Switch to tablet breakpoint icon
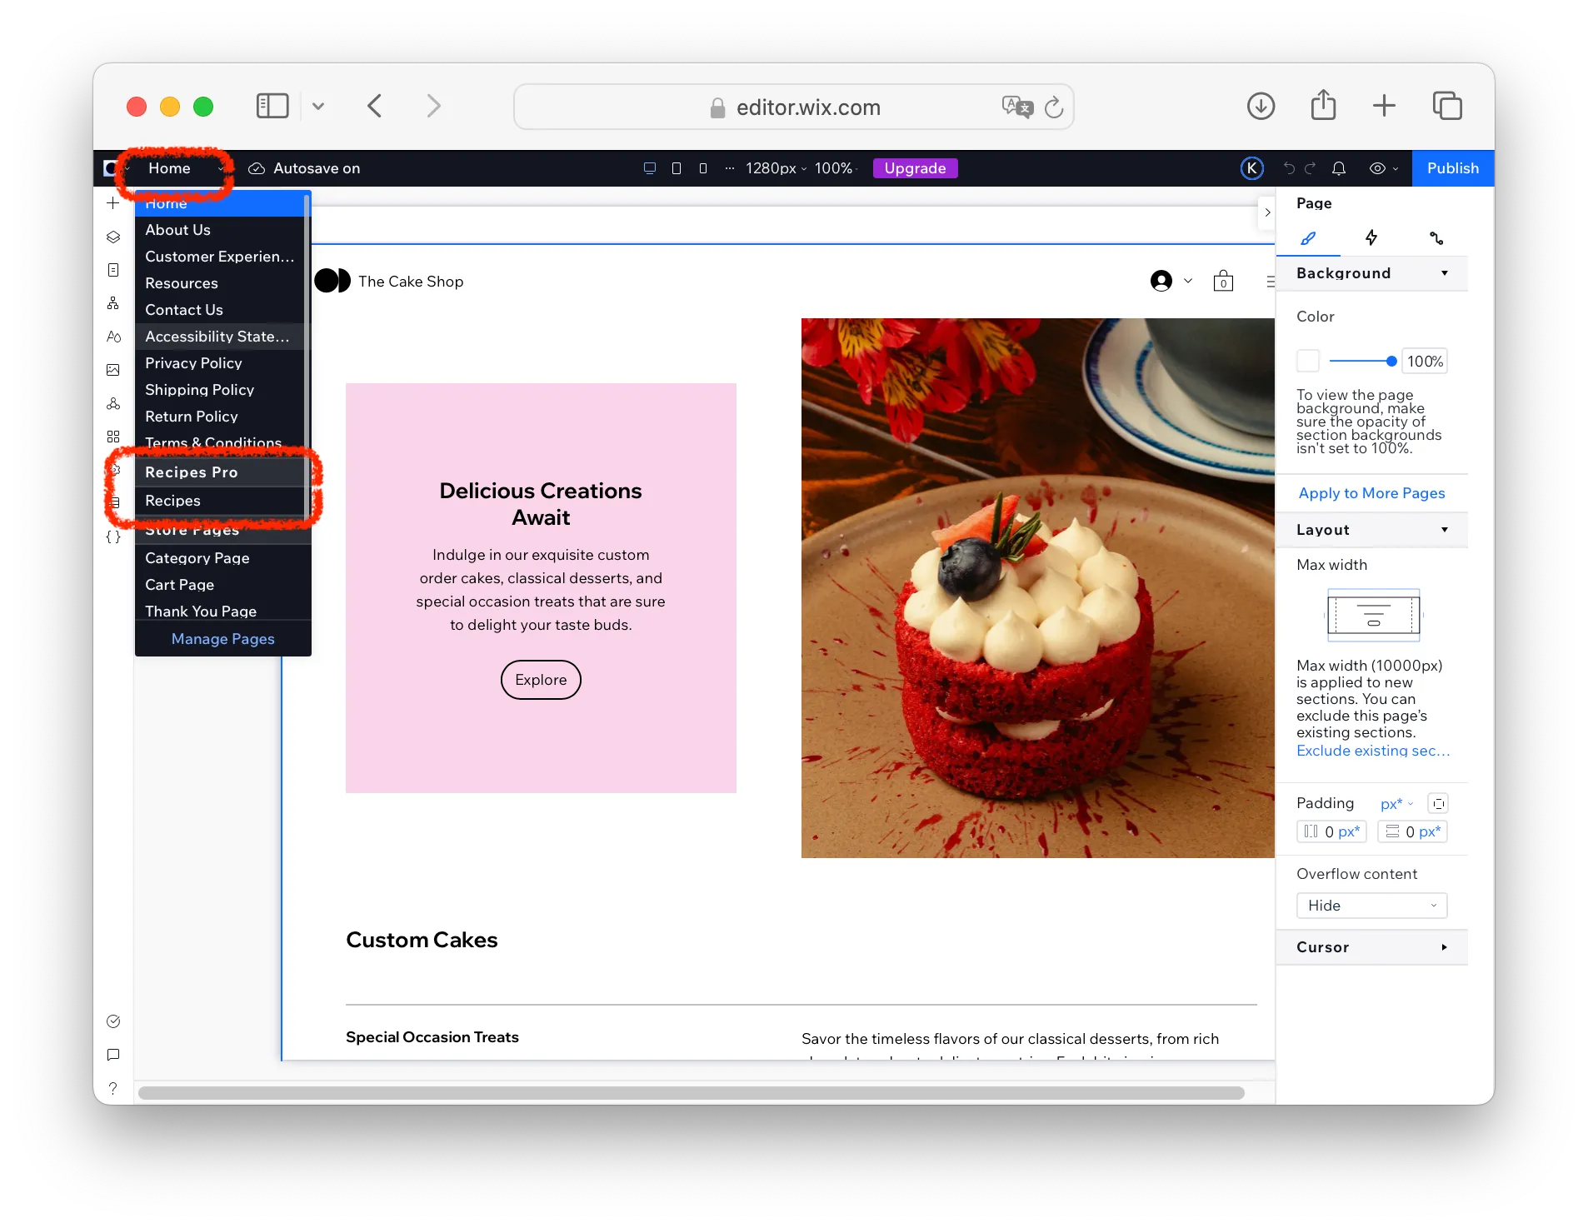 (677, 168)
